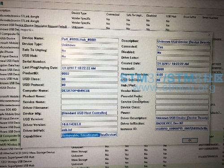Click the Serial Number column header

click(x=210, y=18)
